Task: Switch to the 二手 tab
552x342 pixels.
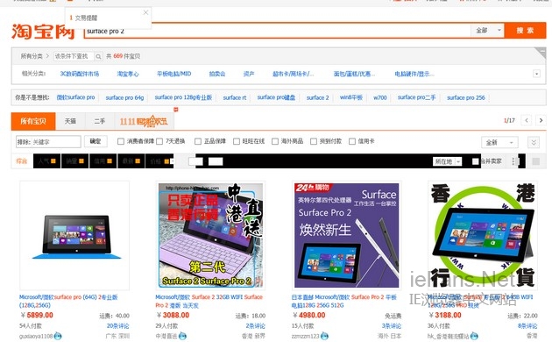Action: click(100, 121)
